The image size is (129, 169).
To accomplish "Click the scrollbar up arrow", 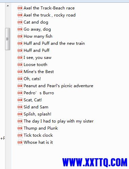I will [x=8, y=6].
